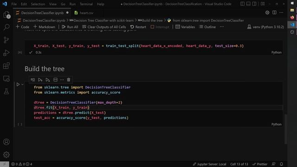Open Customize Layout icon

[263, 4]
